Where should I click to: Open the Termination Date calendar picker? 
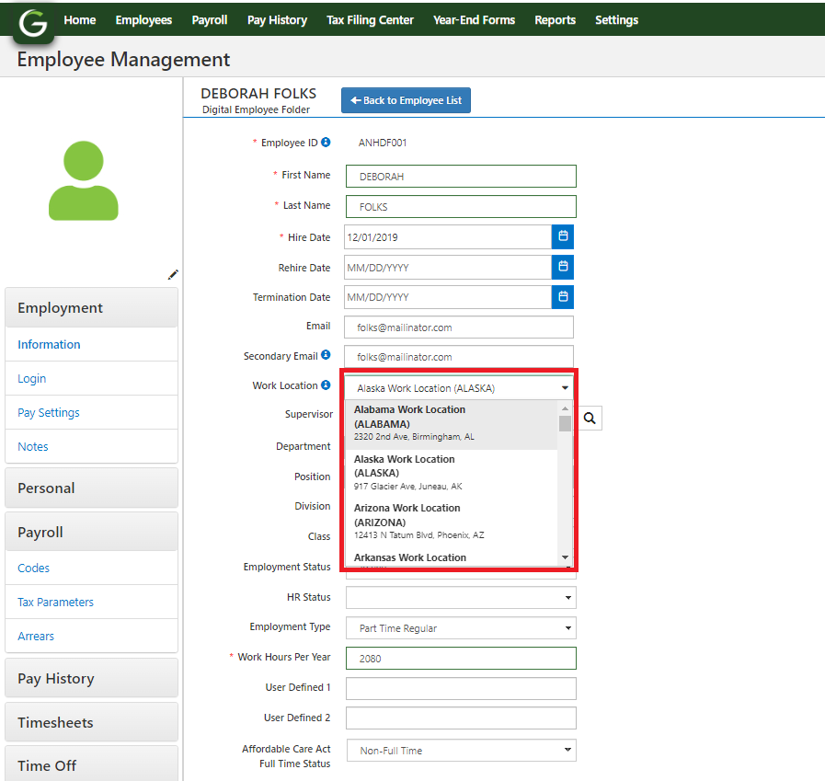coord(563,297)
